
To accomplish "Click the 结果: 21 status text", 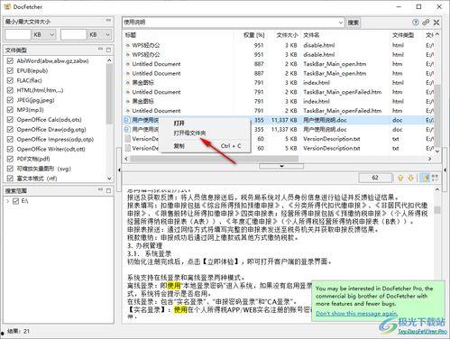I will (18, 331).
